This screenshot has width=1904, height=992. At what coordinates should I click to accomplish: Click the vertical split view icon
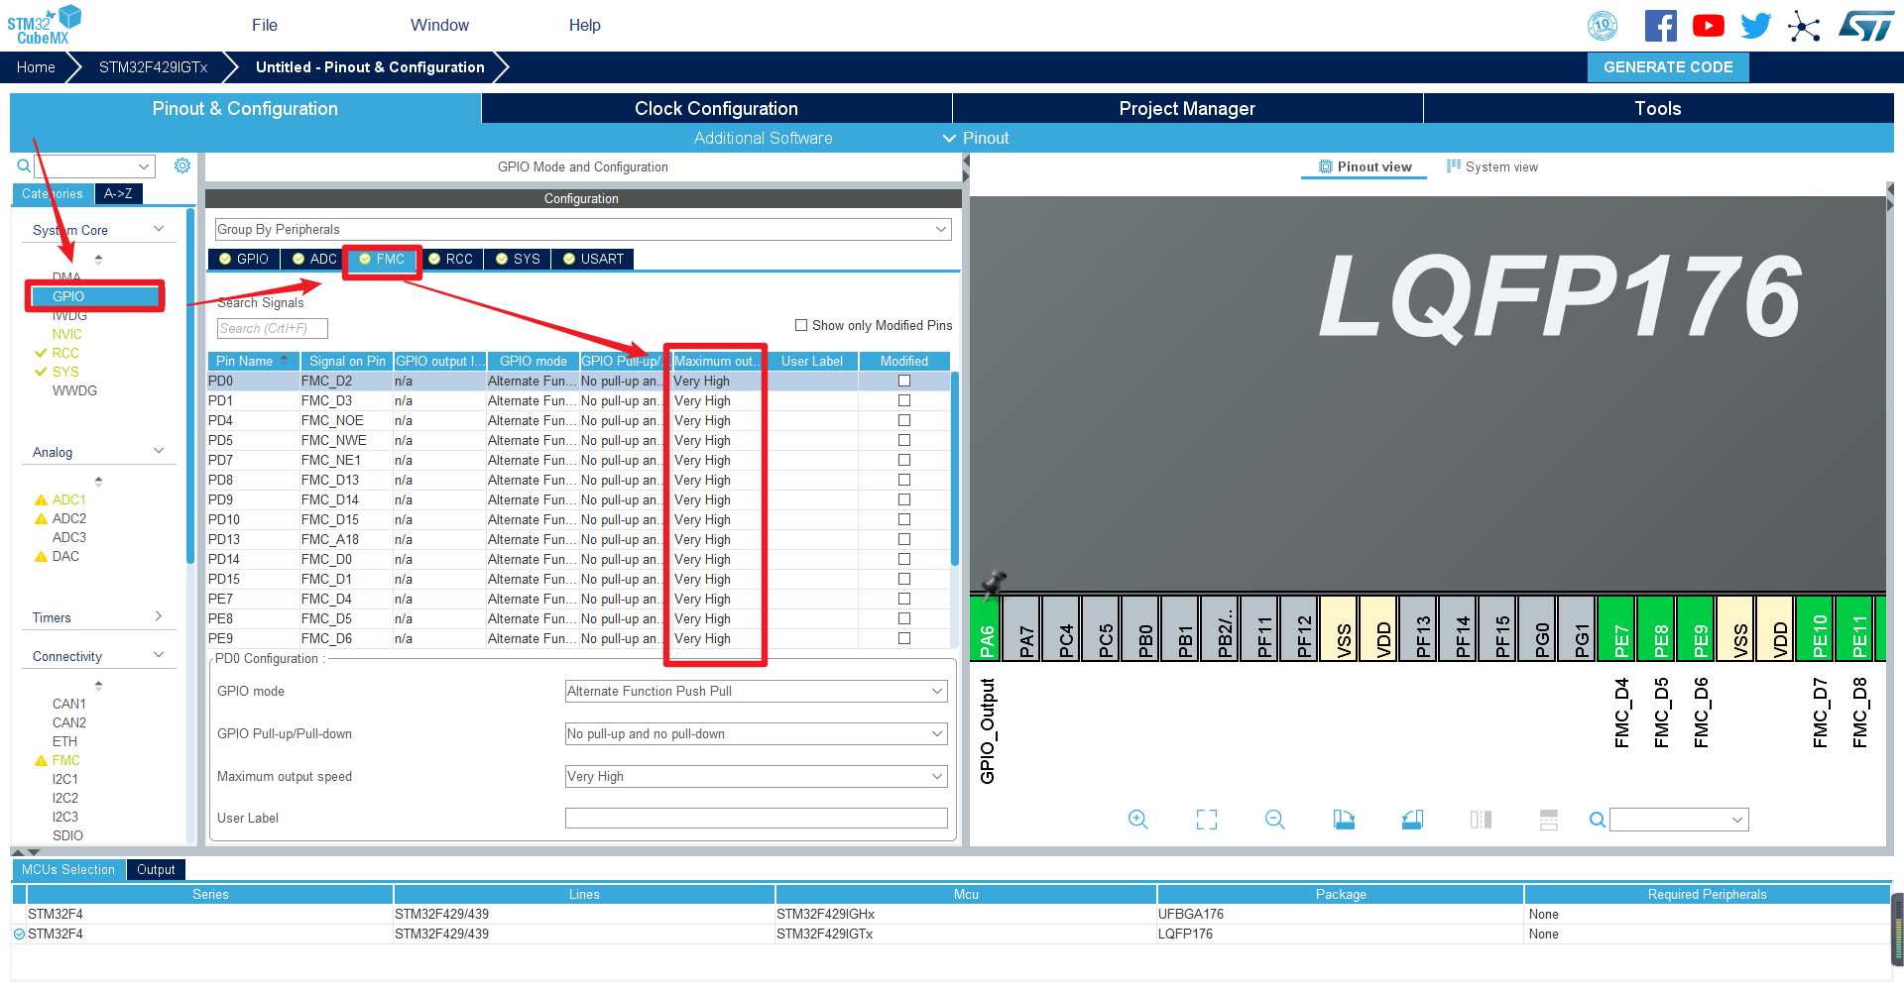(x=1481, y=820)
